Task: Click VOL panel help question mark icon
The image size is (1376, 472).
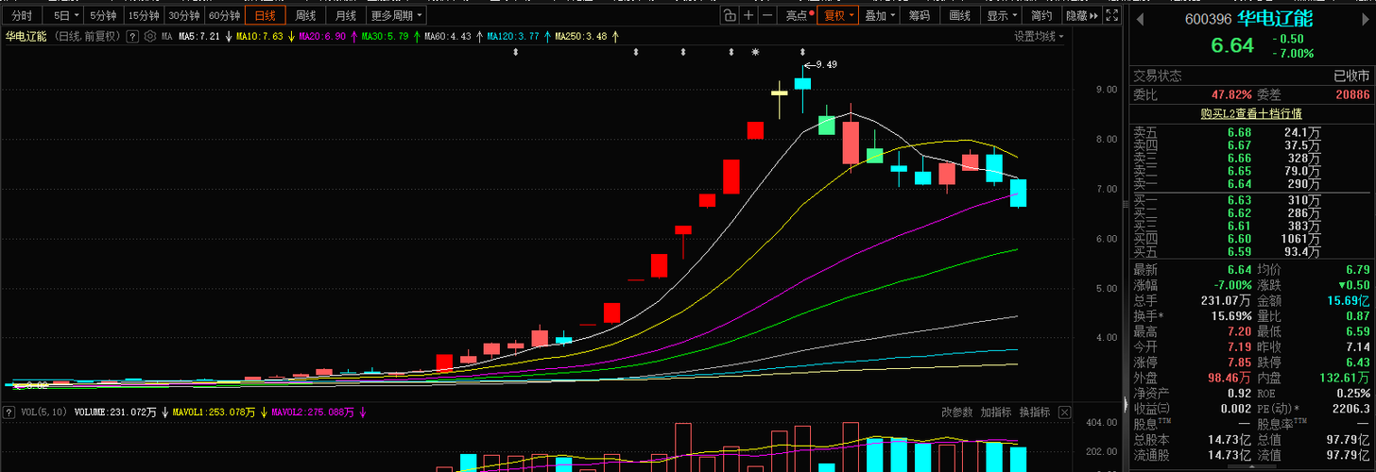Action: 9,413
